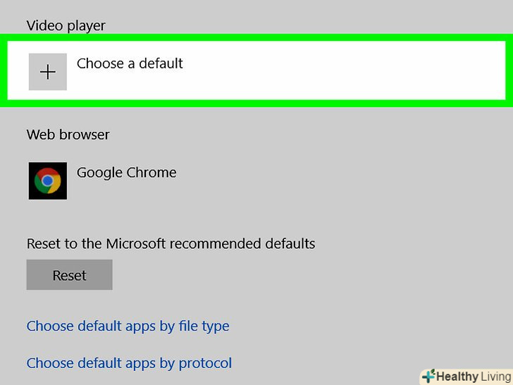This screenshot has width=513, height=385.
Task: Click the word "protocol" in the bottom link
Action: click(x=205, y=364)
